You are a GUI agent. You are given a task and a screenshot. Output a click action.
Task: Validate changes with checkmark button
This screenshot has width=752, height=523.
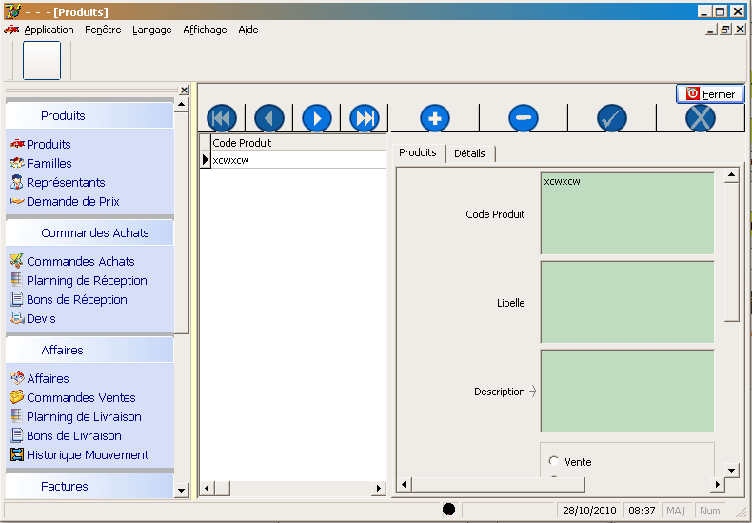point(612,118)
